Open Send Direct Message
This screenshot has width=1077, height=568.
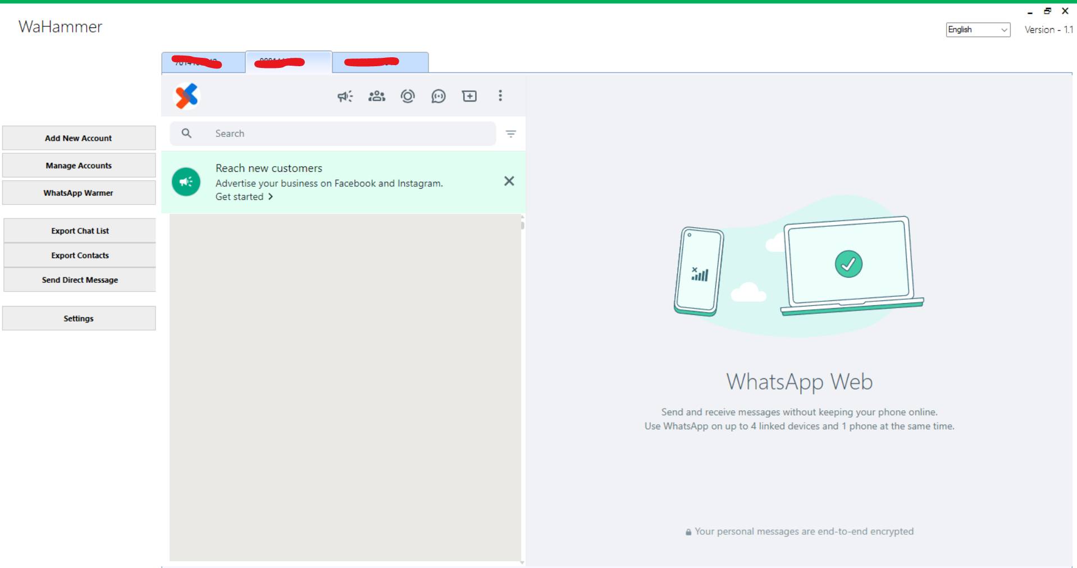coord(80,280)
